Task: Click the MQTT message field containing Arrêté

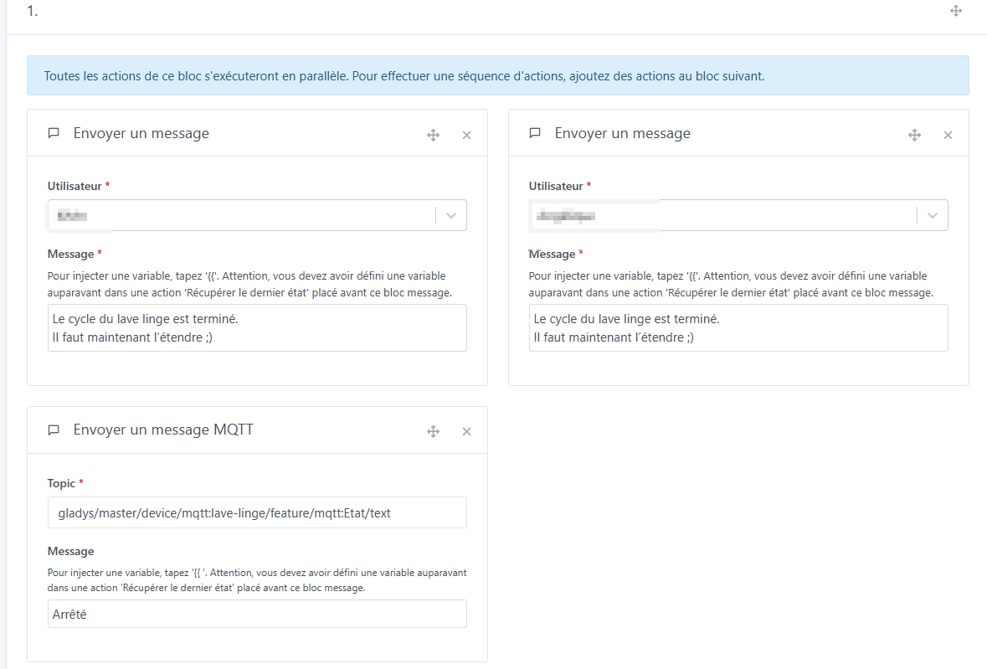Action: tap(257, 614)
